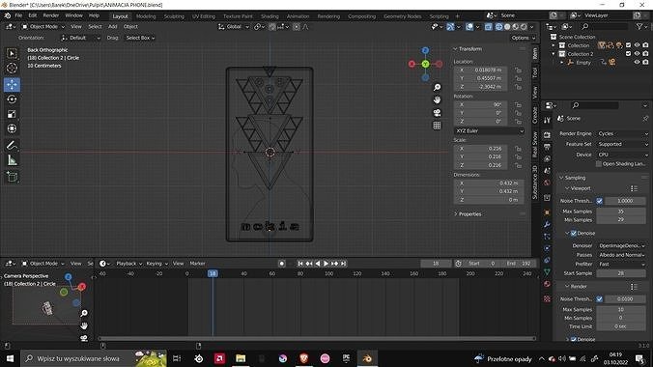
Task: Open Global transform orientation dropdown
Action: (233, 26)
